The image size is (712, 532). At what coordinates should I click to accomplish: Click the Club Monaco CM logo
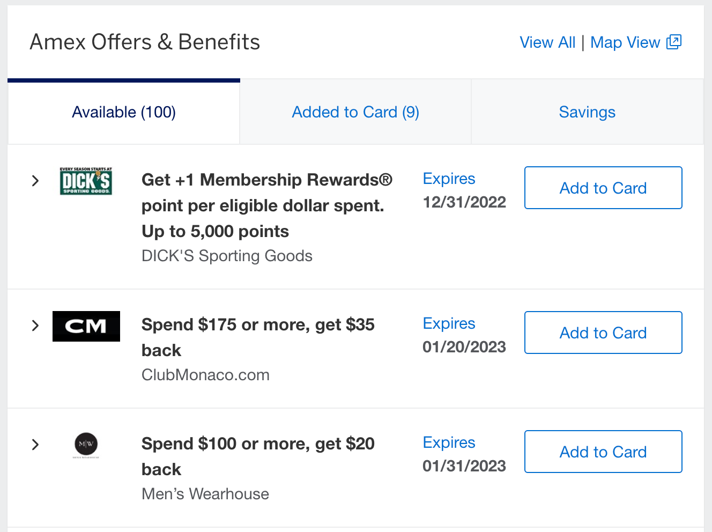86,326
